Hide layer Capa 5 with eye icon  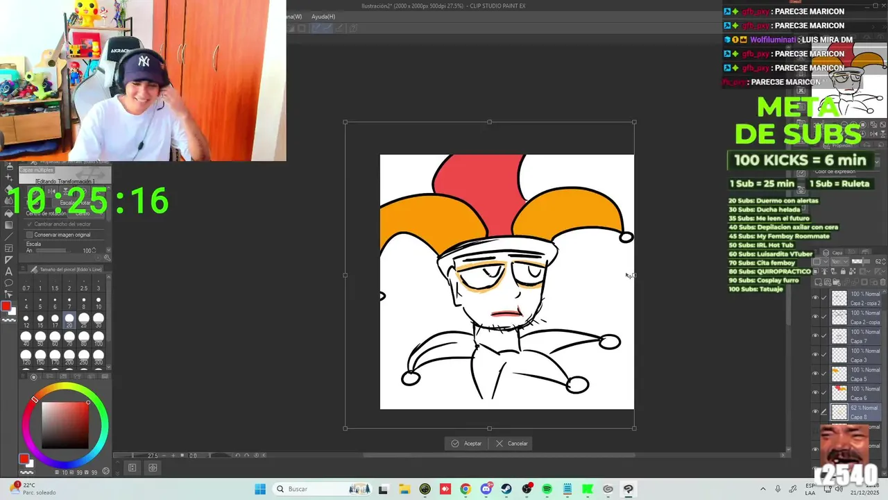point(815,374)
